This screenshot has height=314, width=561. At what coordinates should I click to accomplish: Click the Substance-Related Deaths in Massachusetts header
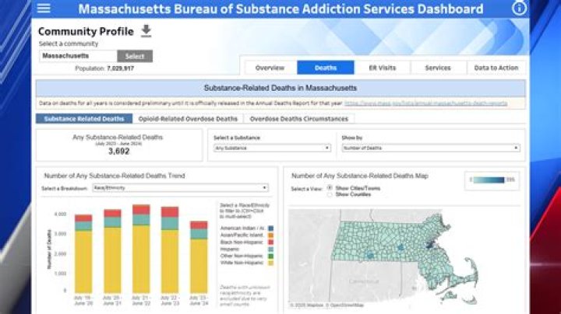280,88
